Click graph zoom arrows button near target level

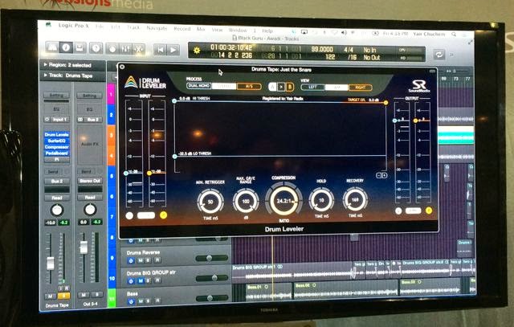[381, 175]
